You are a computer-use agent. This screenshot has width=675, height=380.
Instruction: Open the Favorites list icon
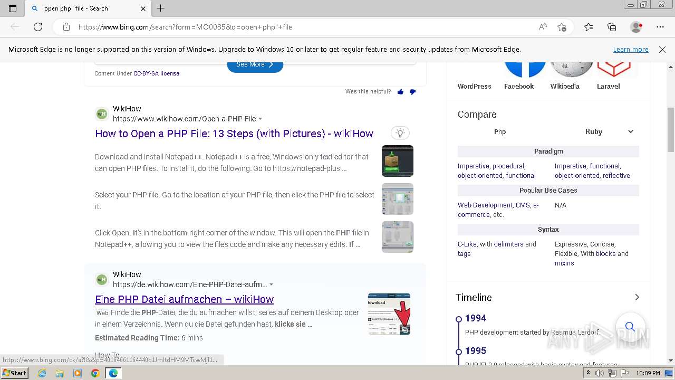pos(589,27)
